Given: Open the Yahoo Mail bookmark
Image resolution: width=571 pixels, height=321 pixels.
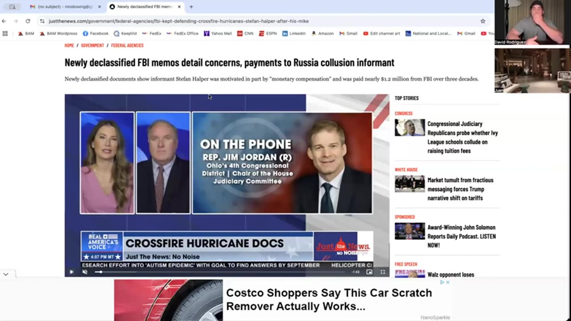Looking at the screenshot, I should (x=218, y=33).
